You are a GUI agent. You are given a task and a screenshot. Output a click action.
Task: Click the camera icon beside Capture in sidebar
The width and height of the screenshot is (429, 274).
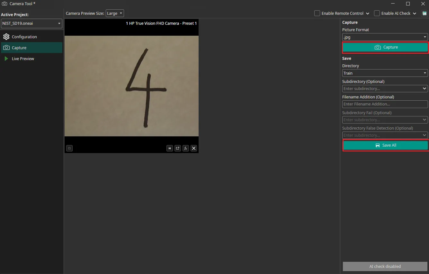[7, 48]
